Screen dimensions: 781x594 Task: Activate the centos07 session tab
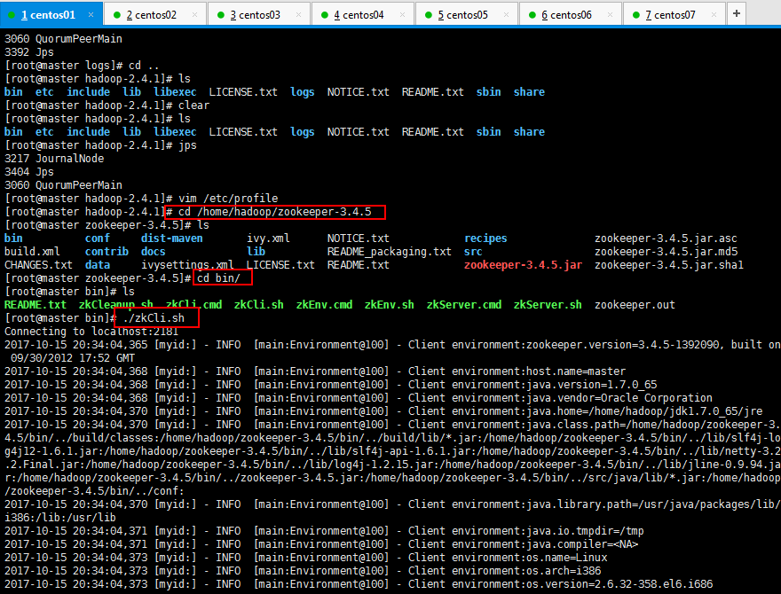670,15
